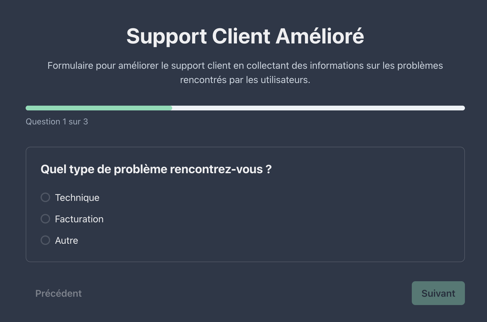Click the description line starting with "Formulaire pour améliorer"

click(x=245, y=65)
